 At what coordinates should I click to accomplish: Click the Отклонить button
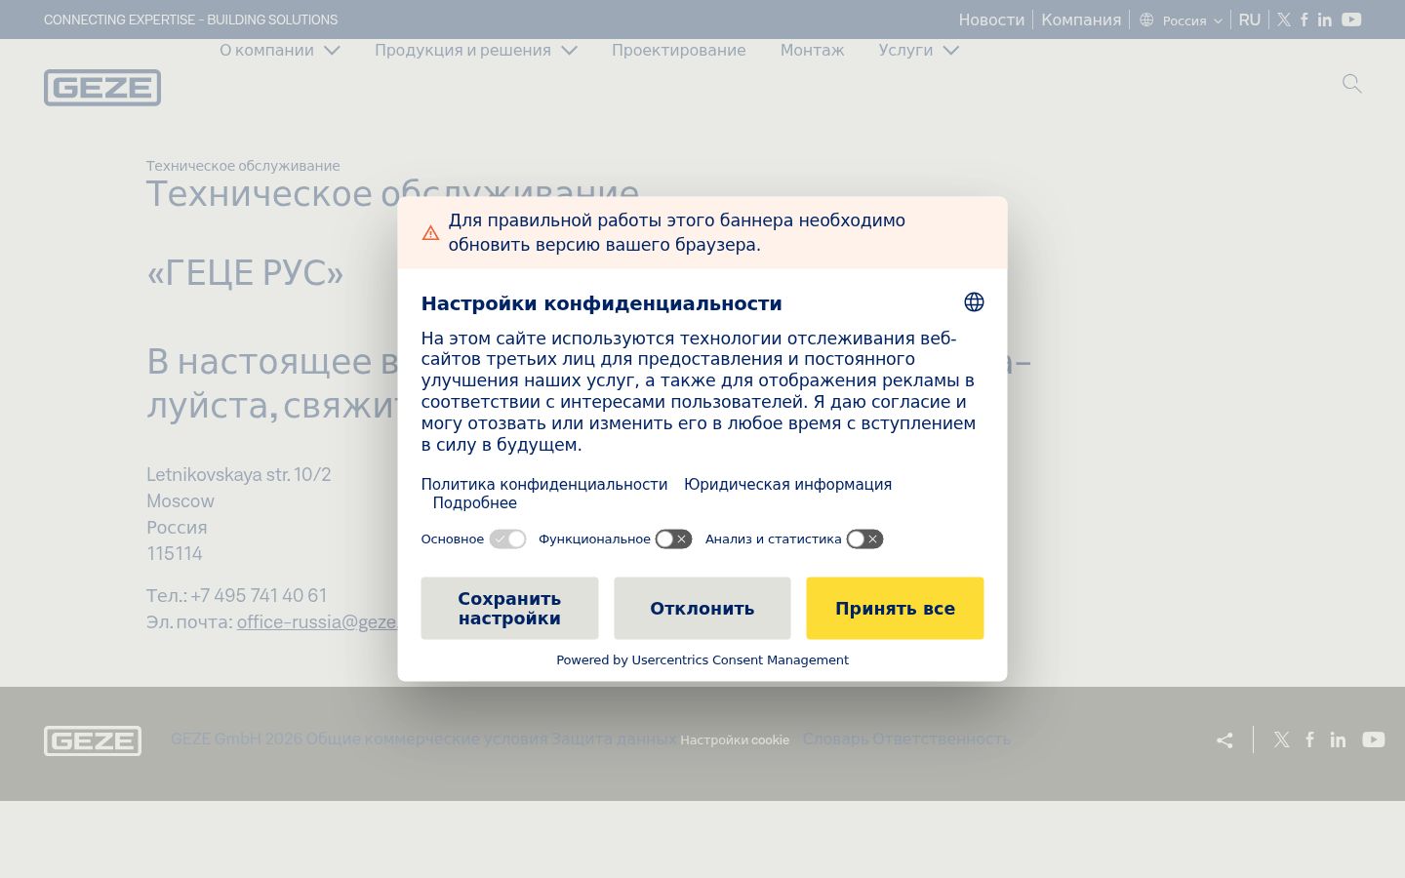(x=702, y=609)
